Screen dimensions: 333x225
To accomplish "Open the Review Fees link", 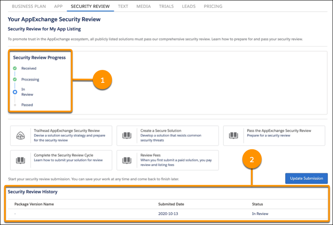I will coord(150,155).
